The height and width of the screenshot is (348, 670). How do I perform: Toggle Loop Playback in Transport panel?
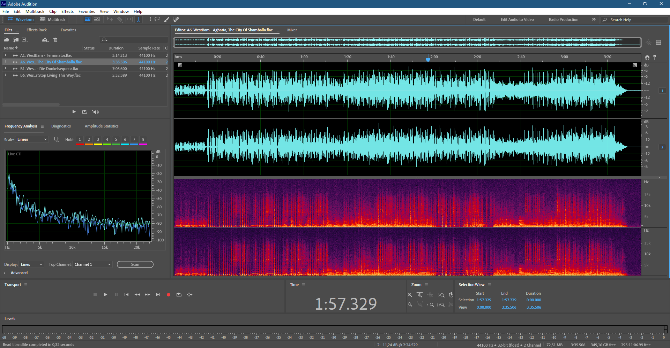click(x=179, y=295)
